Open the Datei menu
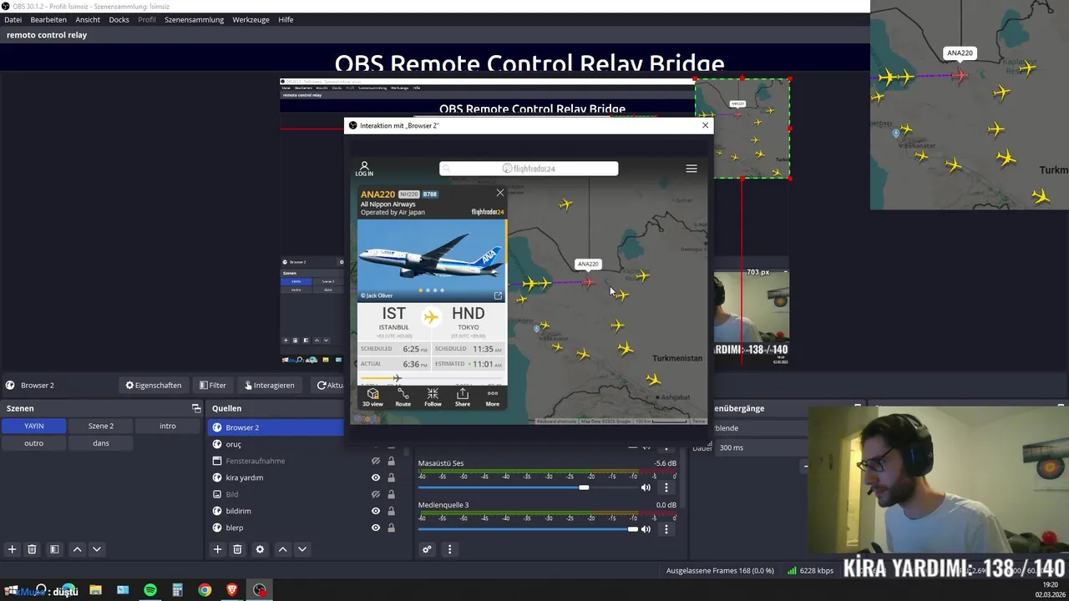Screen dimensions: 1069x601 coord(13,19)
